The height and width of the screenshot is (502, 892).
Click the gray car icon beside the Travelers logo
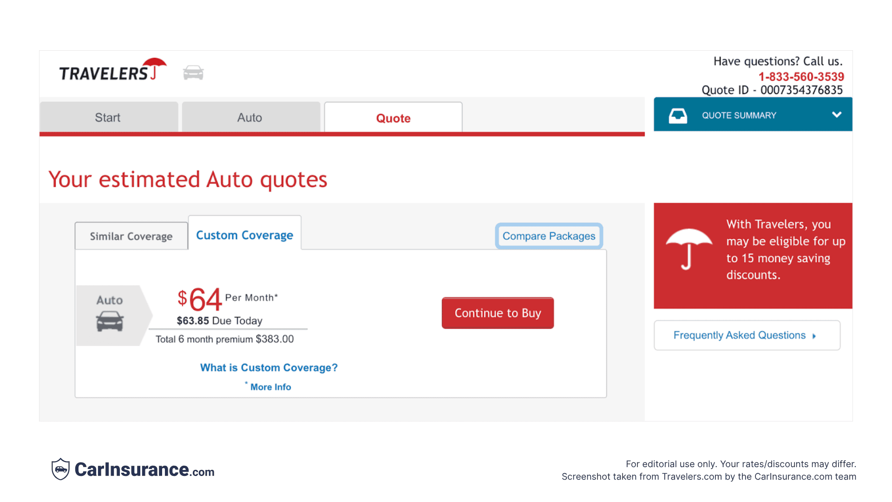coord(193,72)
